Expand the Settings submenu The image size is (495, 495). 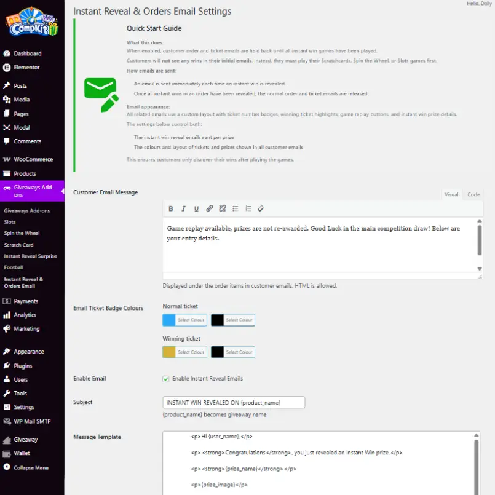pyautogui.click(x=27, y=406)
